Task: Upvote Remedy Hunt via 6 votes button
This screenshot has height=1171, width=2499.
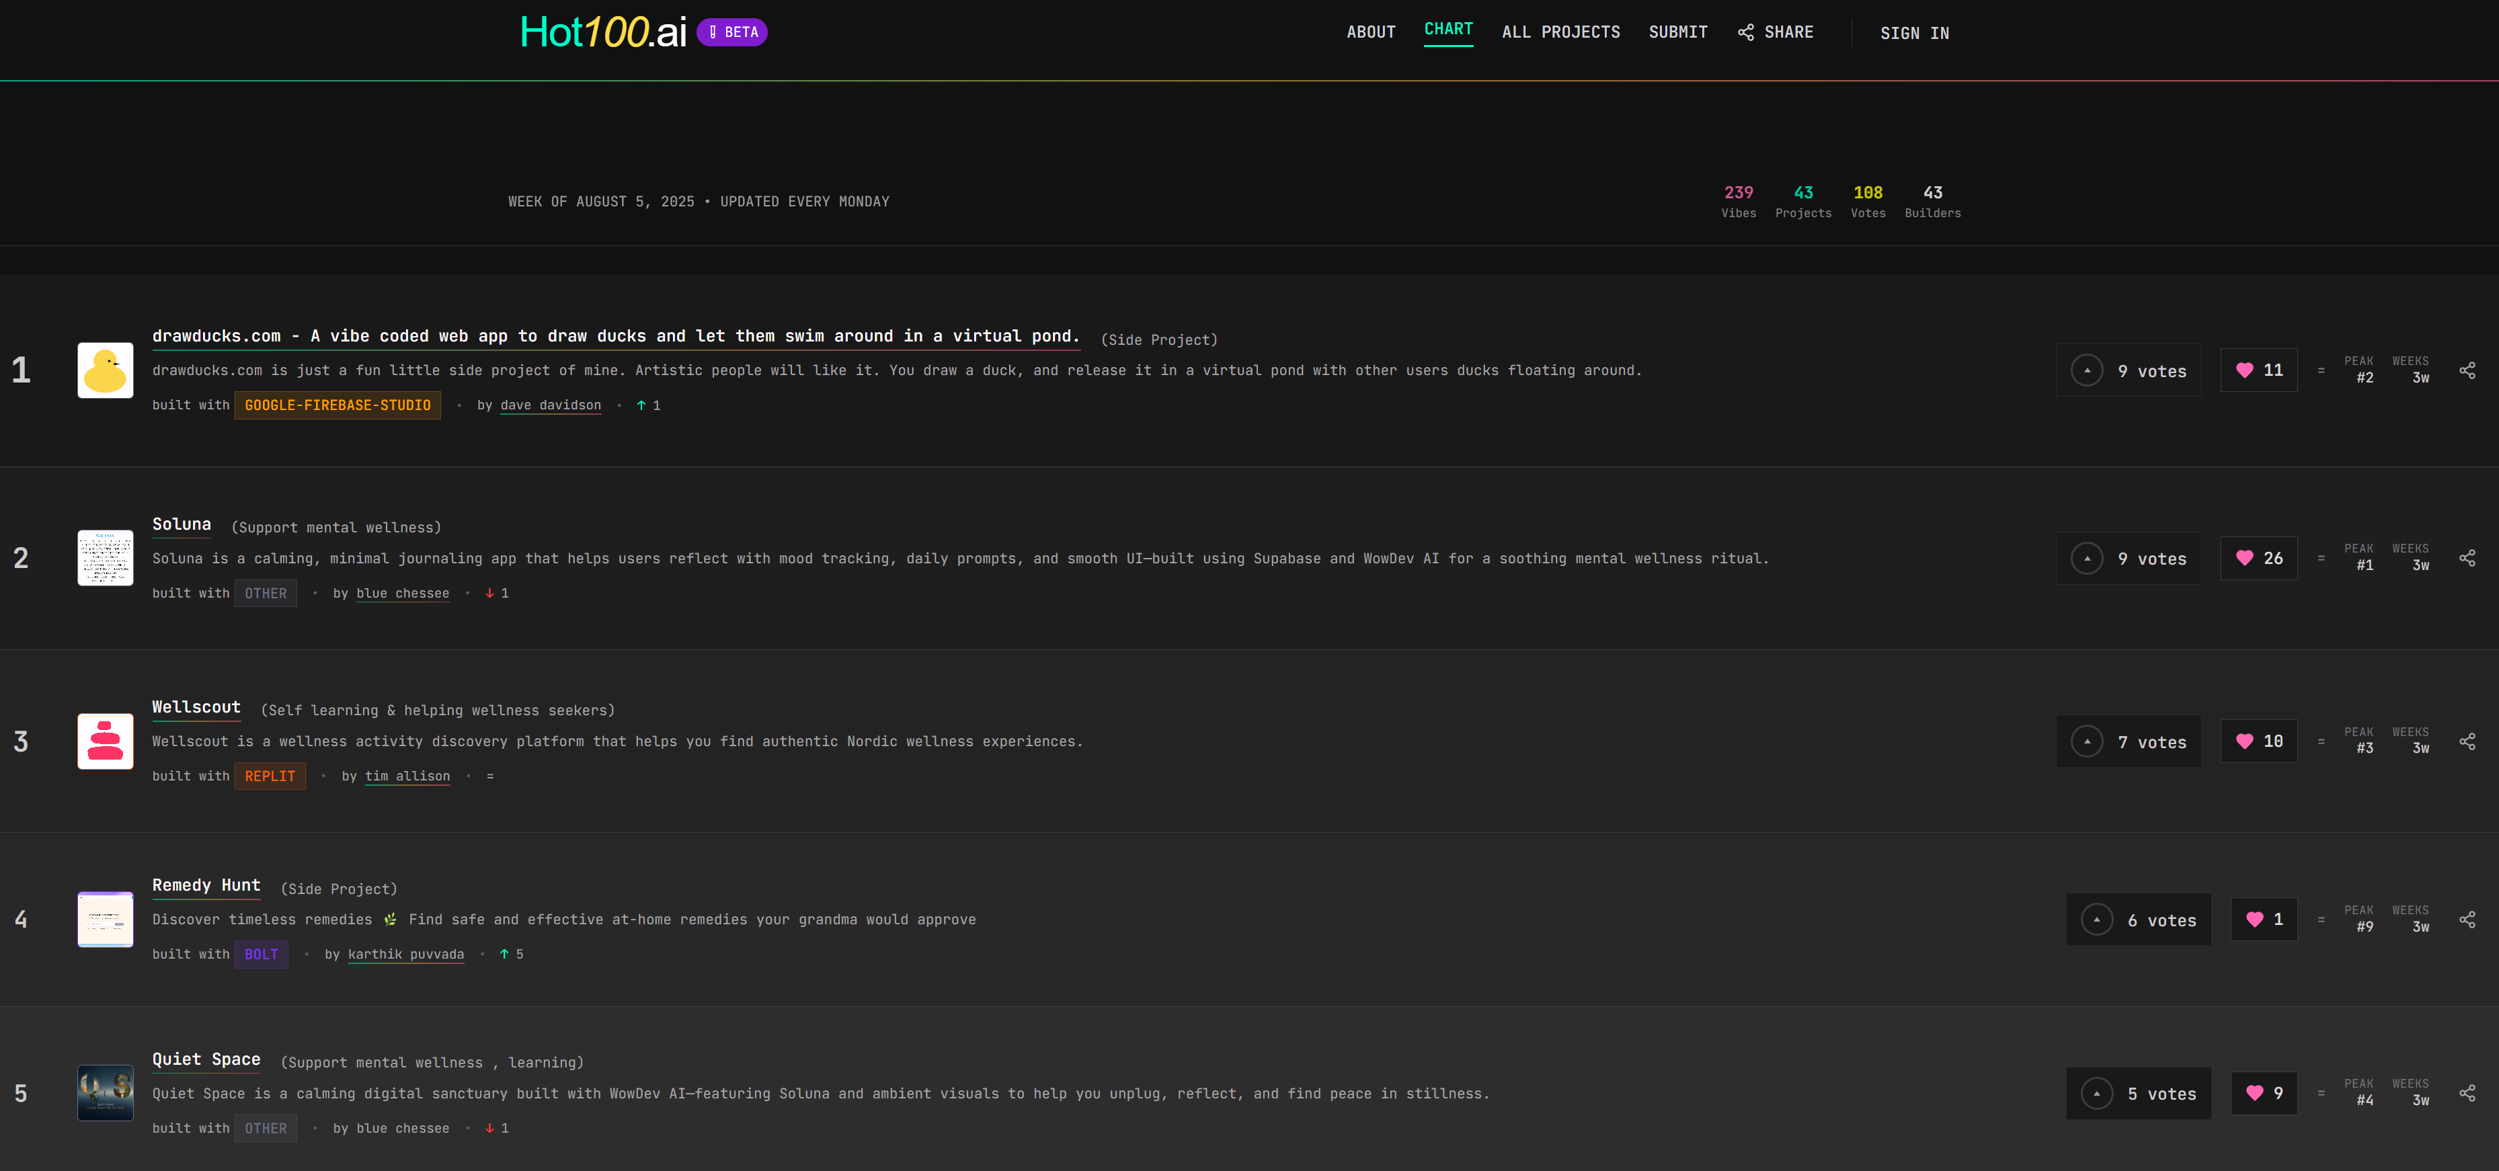Action: point(2138,920)
